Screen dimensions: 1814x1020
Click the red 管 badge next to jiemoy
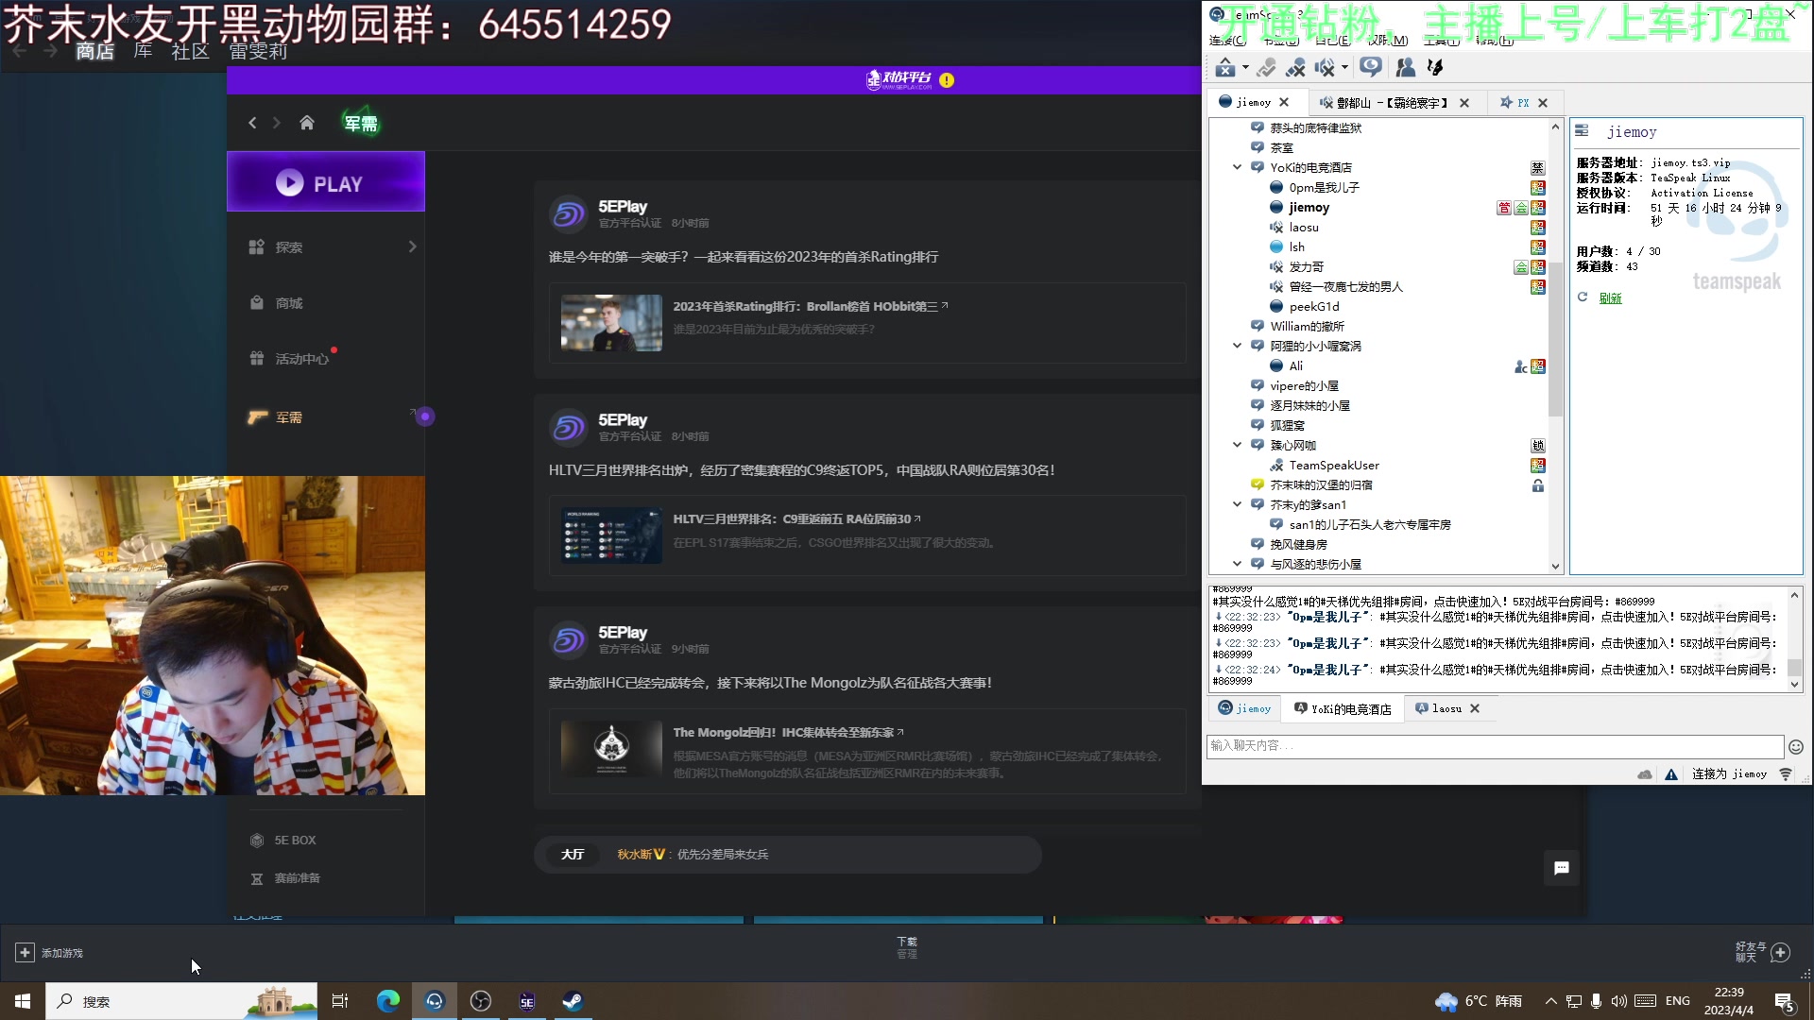point(1504,208)
